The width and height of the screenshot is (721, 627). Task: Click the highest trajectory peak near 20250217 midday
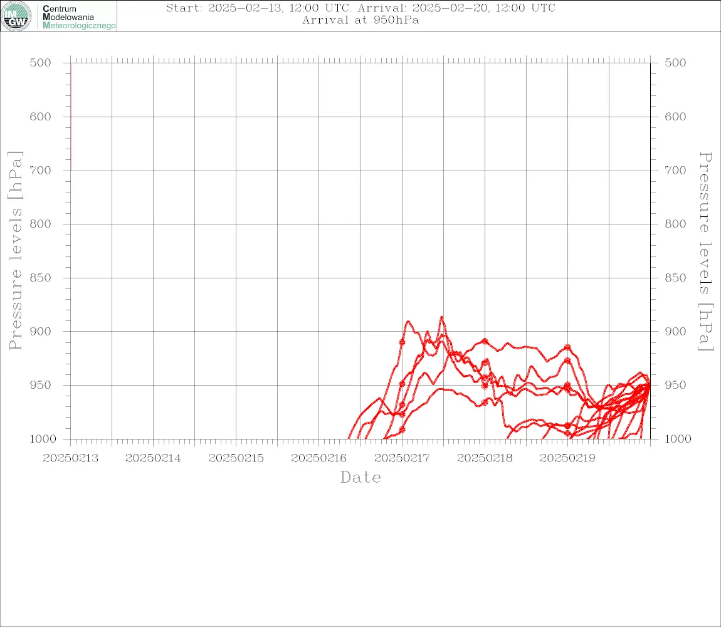441,317
